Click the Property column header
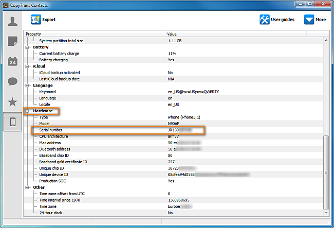The image size is (334, 228). point(95,34)
